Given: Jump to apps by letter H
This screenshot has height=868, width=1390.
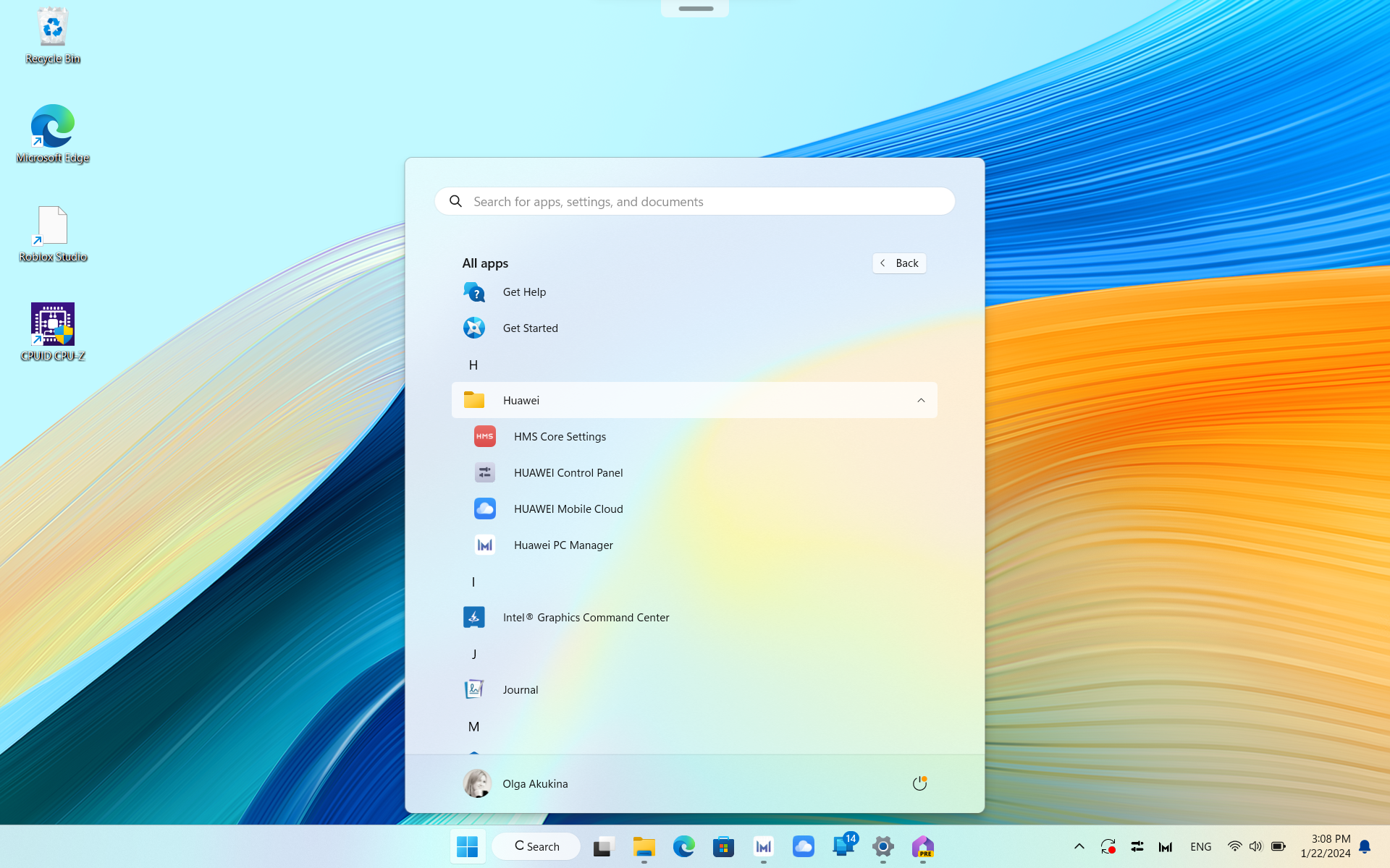Looking at the screenshot, I should (473, 365).
